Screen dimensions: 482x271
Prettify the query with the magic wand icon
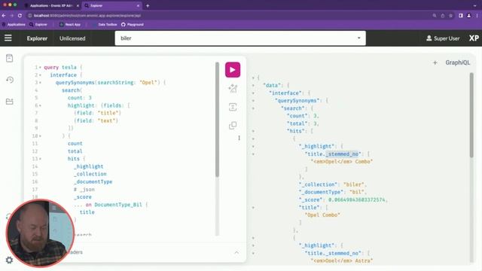[233, 89]
